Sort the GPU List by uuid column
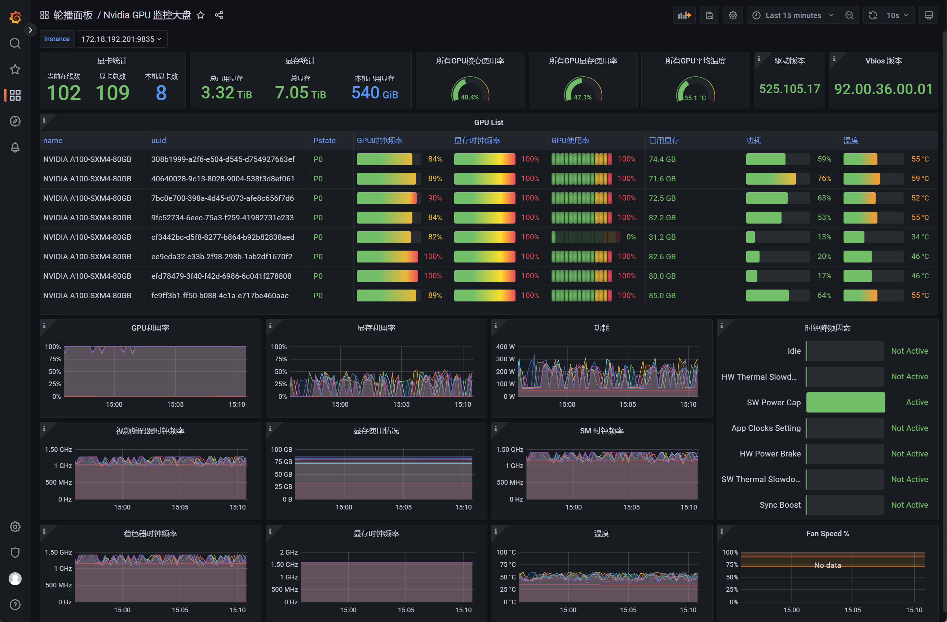The image size is (947, 622). (158, 141)
